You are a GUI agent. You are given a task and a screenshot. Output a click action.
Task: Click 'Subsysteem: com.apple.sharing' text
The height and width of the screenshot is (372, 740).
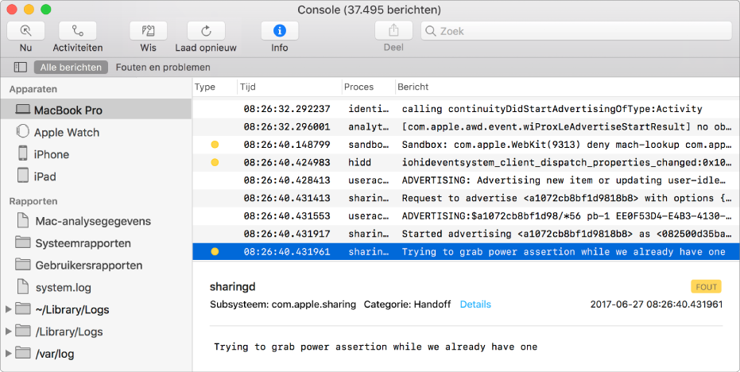click(283, 304)
